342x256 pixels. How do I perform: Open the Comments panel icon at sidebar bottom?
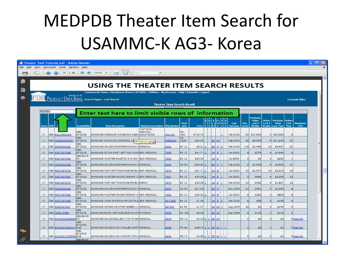(23, 231)
